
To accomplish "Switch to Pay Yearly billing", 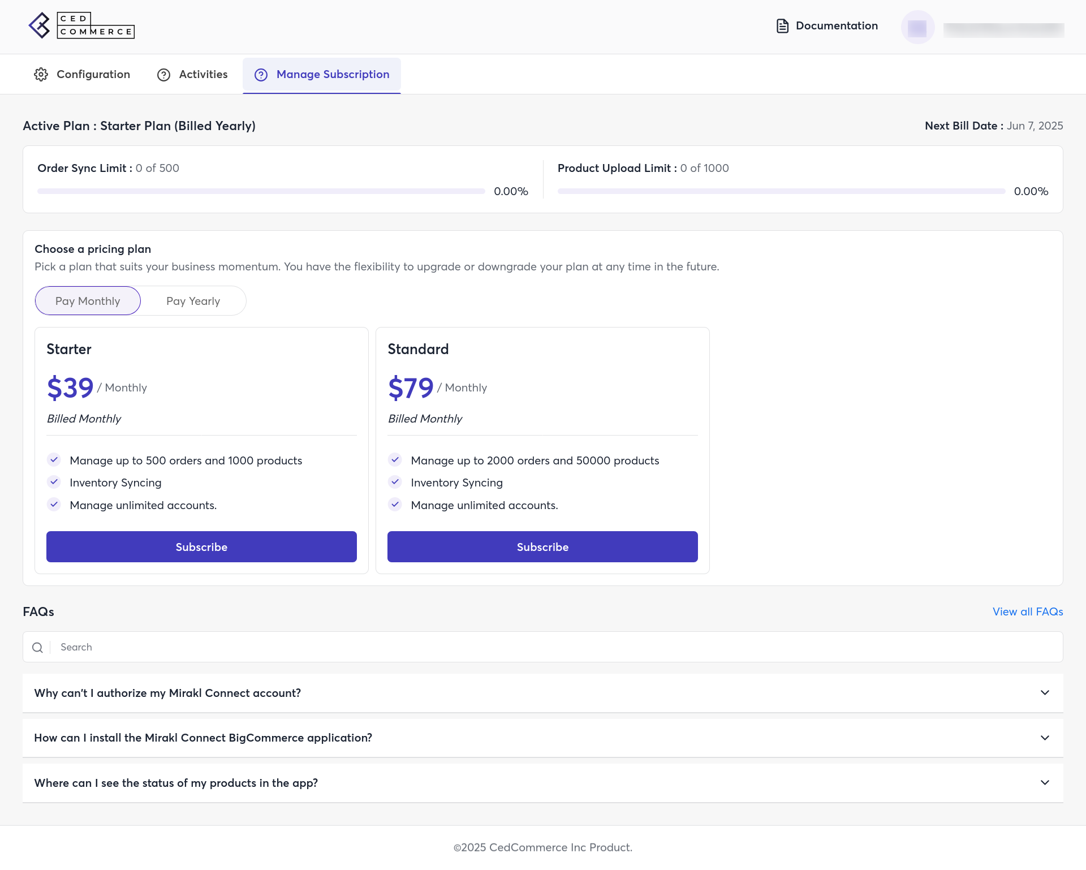I will (193, 301).
